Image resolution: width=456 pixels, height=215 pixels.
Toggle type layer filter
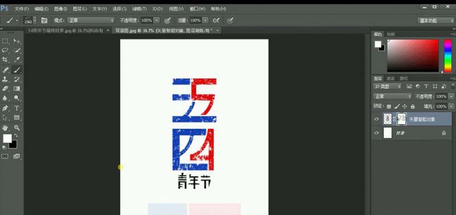(x=426, y=86)
